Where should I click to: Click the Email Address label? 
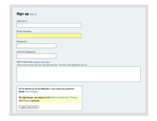pos(24,31)
